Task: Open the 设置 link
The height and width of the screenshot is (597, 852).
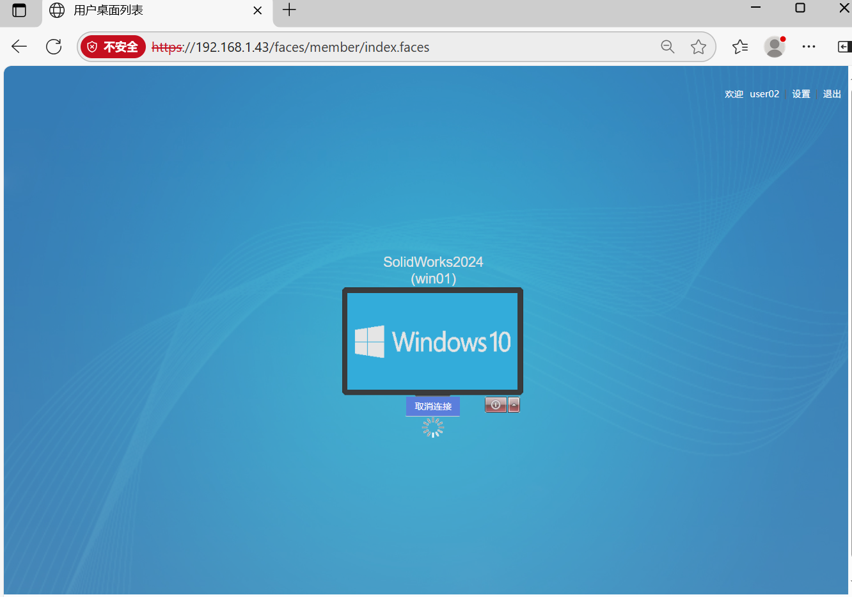Action: 801,94
